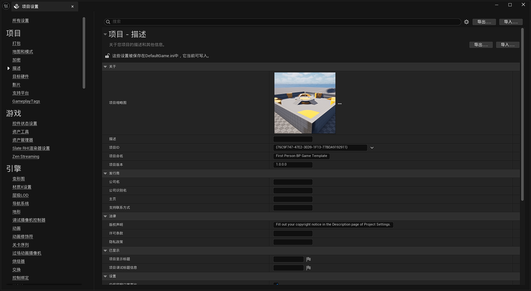Click the search magnifier icon
Image resolution: width=531 pixels, height=291 pixels.
pos(108,22)
